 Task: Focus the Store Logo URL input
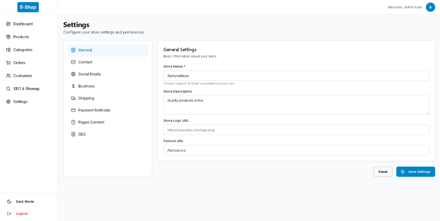296,130
